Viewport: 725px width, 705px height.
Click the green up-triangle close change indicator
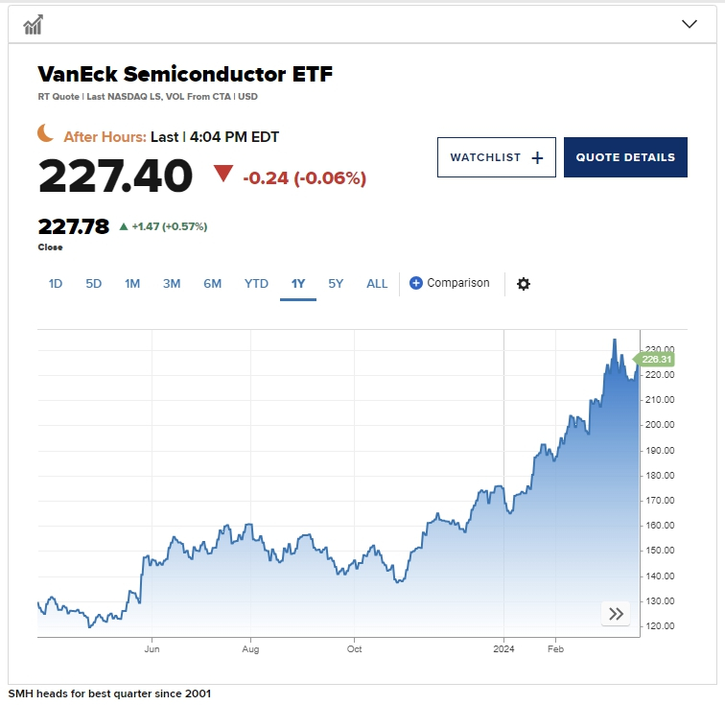[x=123, y=227]
